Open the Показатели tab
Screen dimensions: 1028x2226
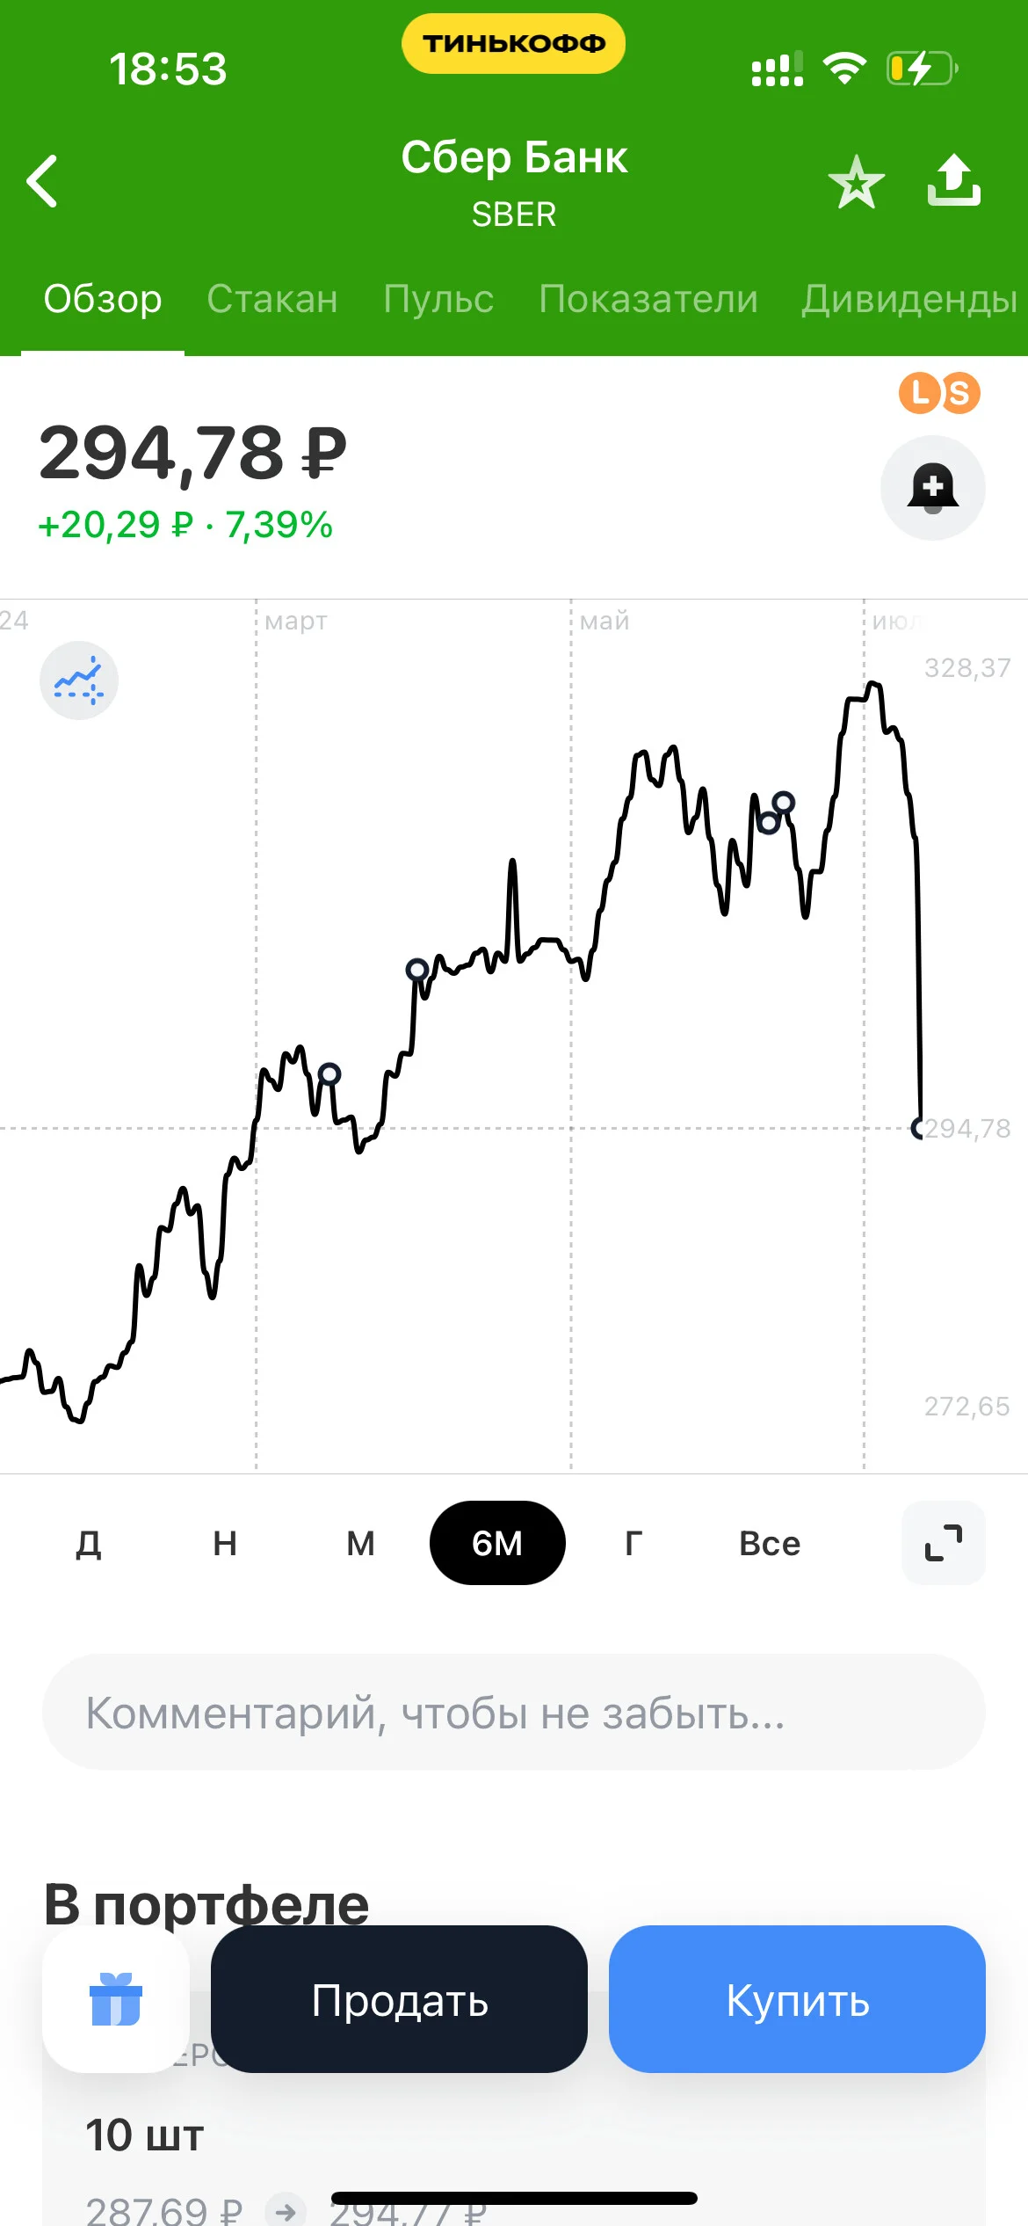pos(648,300)
